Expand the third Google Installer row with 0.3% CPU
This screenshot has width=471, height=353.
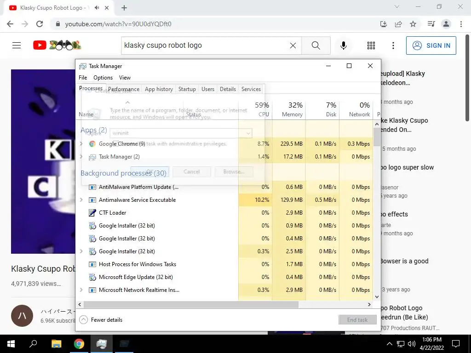(x=81, y=251)
